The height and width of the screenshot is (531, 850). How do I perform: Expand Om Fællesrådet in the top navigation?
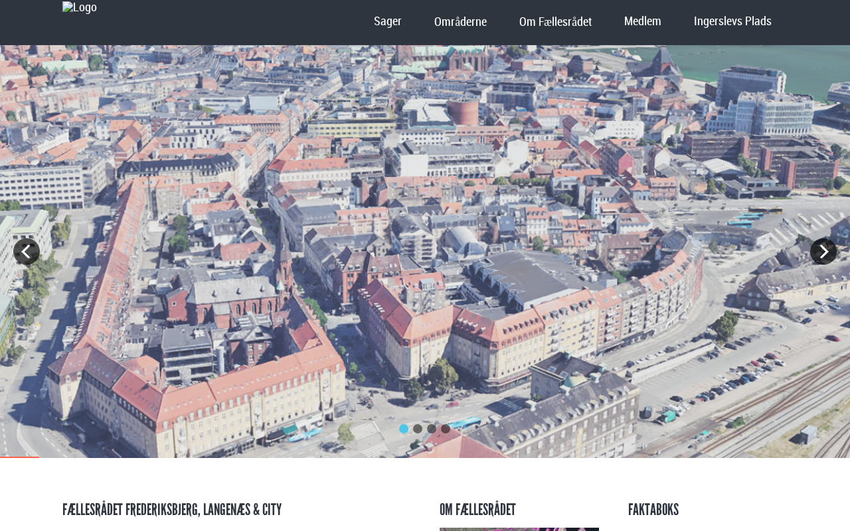click(x=555, y=22)
